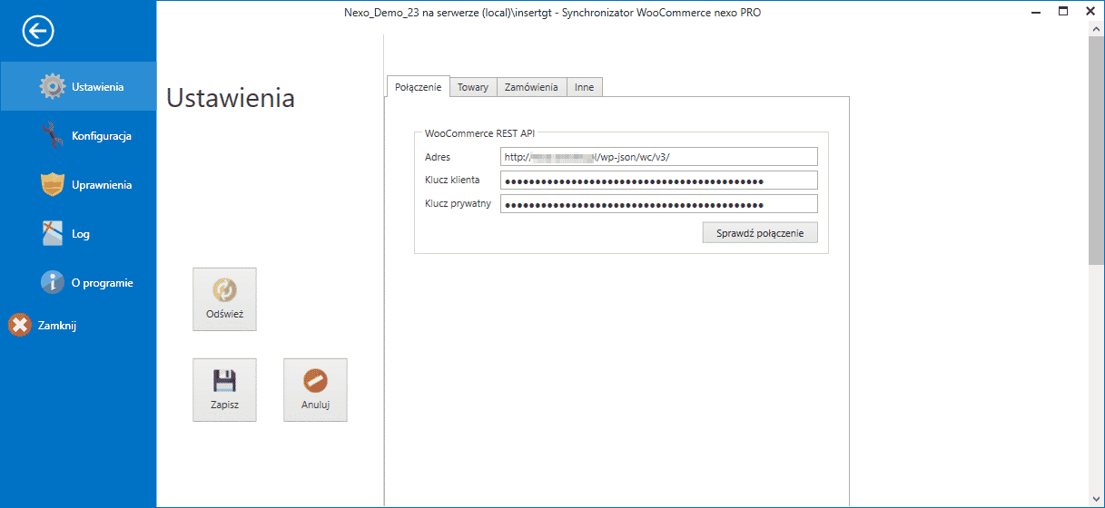Cancel changes with Anuluj icon
Image resolution: width=1105 pixels, height=508 pixels.
pos(315,390)
